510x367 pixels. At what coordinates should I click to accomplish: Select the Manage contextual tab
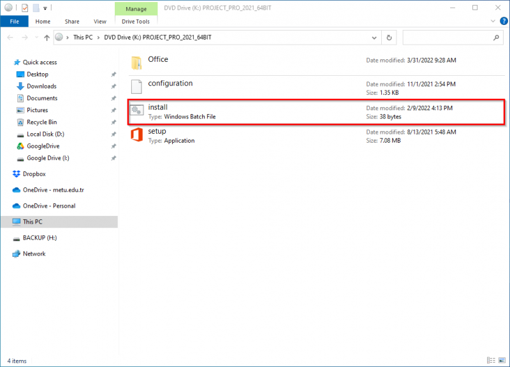[x=136, y=9]
